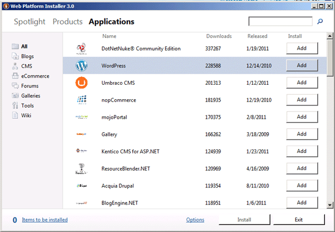Click the Web Platform Installer title bar icon
The height and width of the screenshot is (232, 335).
point(6,6)
